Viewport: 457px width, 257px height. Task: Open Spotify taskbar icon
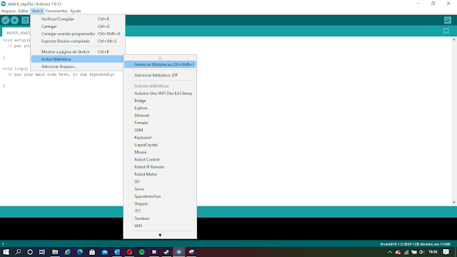point(142,252)
